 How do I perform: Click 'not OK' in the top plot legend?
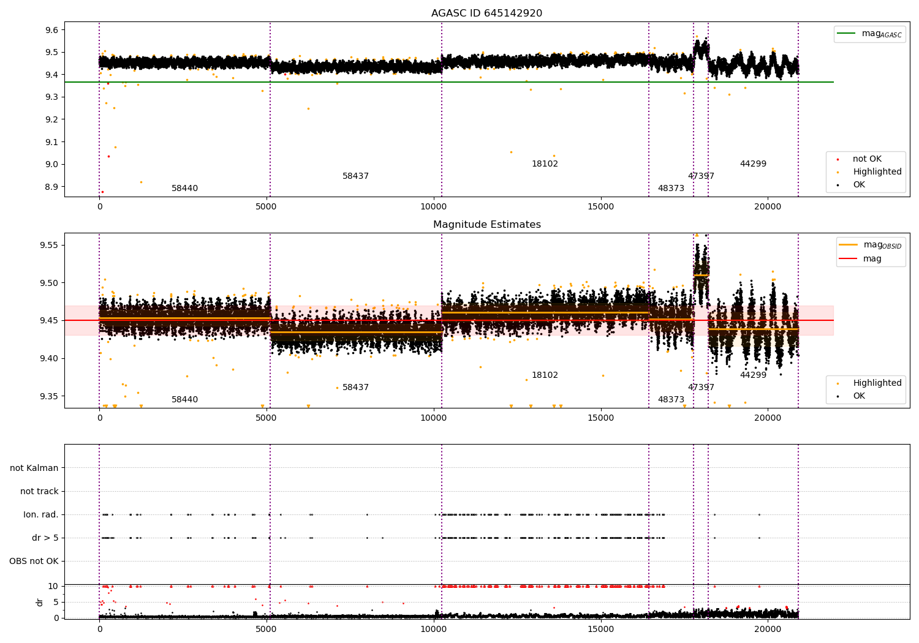(867, 159)
